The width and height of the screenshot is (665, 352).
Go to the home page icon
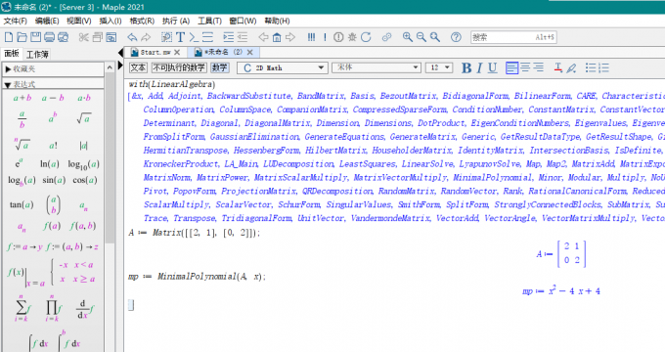pyautogui.click(x=277, y=37)
